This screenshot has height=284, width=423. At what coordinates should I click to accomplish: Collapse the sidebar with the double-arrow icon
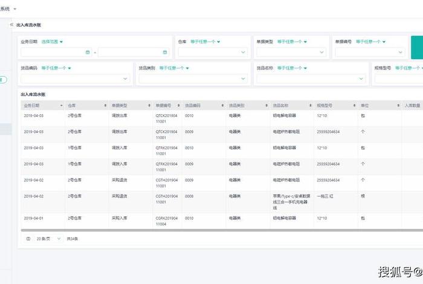pos(11,25)
